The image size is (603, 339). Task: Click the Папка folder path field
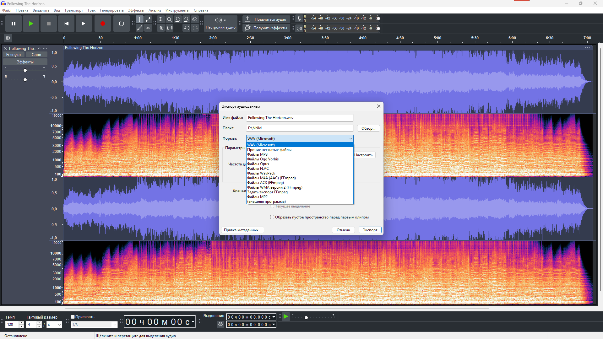tap(300, 128)
